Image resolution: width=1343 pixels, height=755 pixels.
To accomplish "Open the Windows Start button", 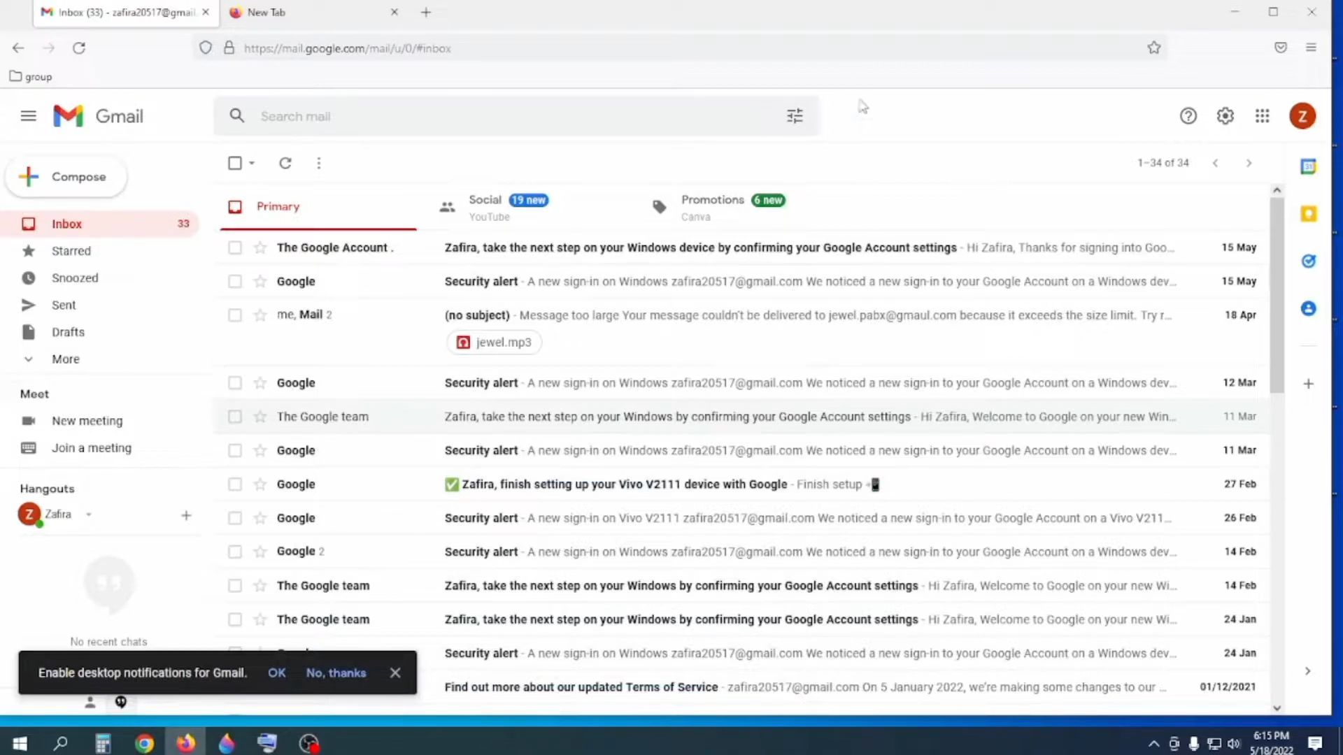I will [x=20, y=743].
